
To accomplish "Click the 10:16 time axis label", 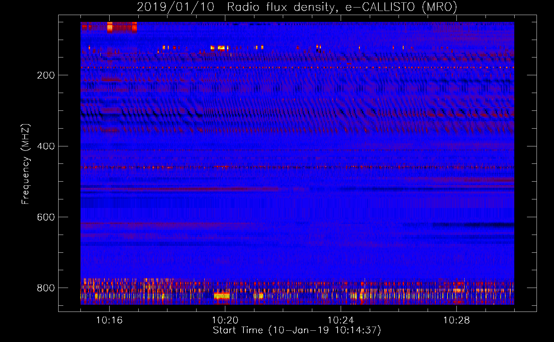I will (x=109, y=320).
